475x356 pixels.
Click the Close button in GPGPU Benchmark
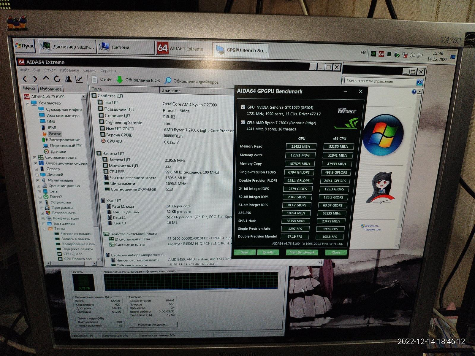click(x=336, y=252)
